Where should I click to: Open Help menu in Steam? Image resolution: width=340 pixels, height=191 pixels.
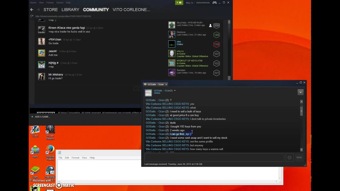point(68,3)
